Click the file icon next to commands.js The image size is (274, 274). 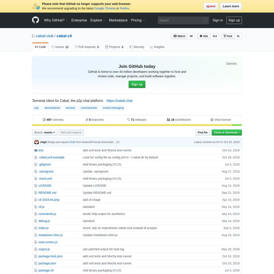click(x=36, y=214)
